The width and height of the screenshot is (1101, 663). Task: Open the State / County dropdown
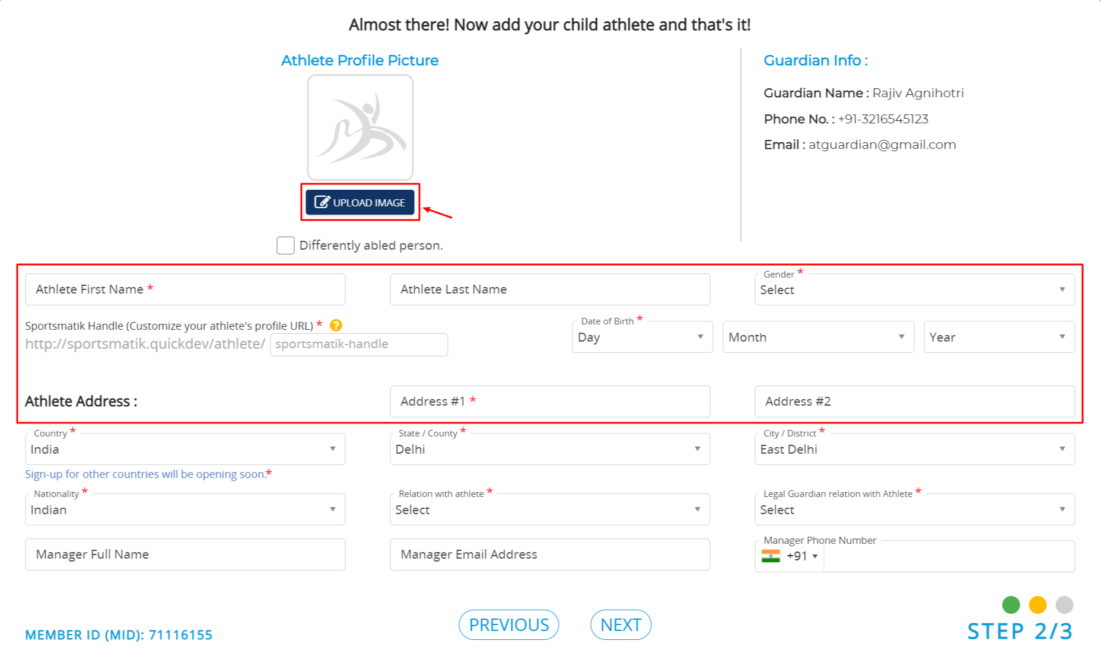coord(550,449)
